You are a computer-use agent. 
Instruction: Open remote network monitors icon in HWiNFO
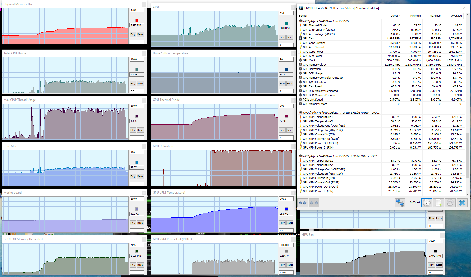[x=400, y=203]
